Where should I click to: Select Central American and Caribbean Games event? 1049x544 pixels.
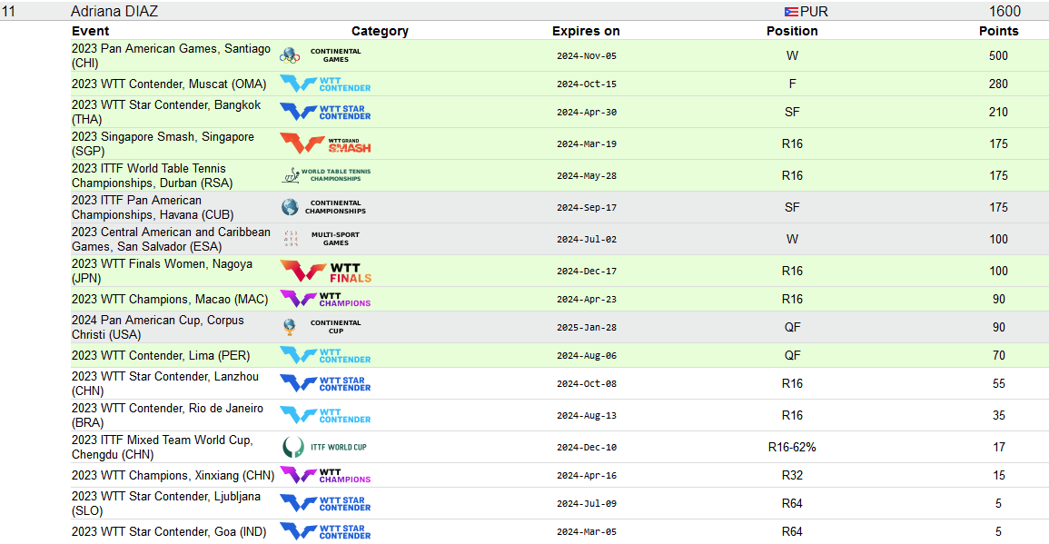pos(172,239)
